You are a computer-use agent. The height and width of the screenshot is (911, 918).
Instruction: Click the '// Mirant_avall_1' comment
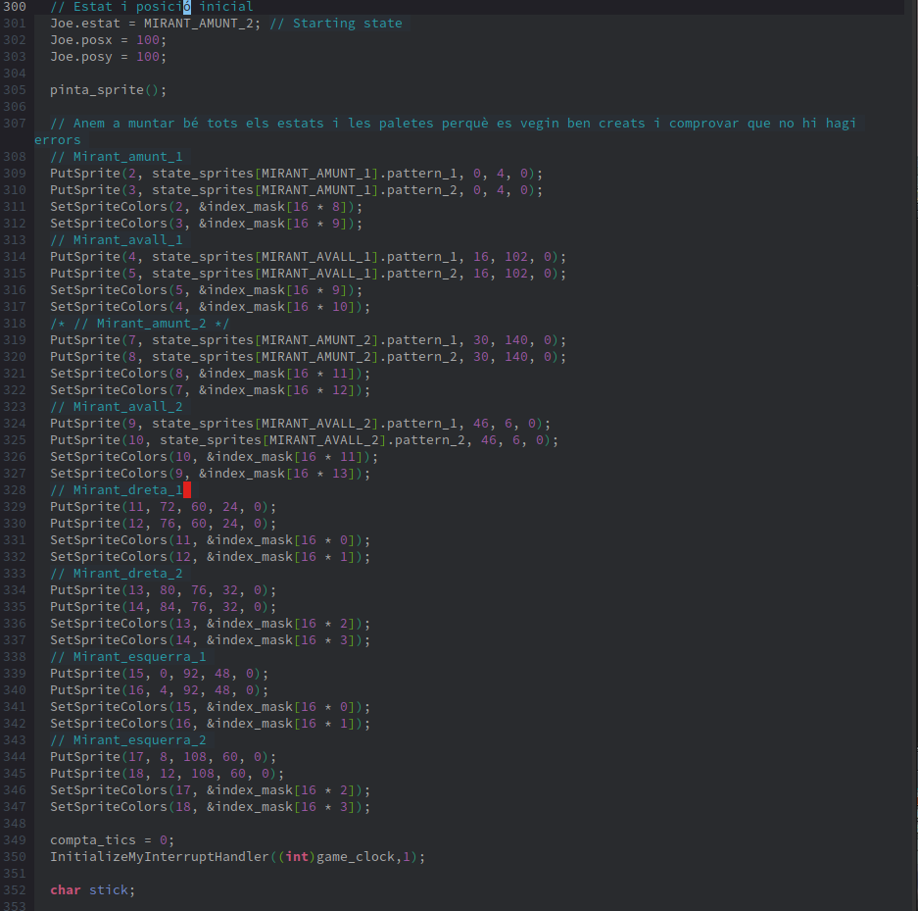[117, 240]
